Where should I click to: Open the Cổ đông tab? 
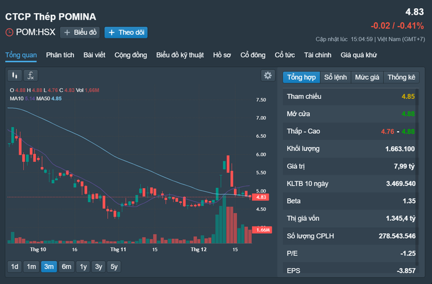click(x=253, y=55)
